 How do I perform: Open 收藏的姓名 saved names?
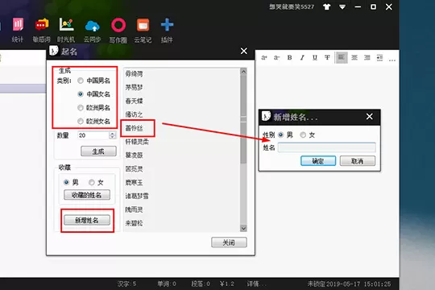pos(87,195)
